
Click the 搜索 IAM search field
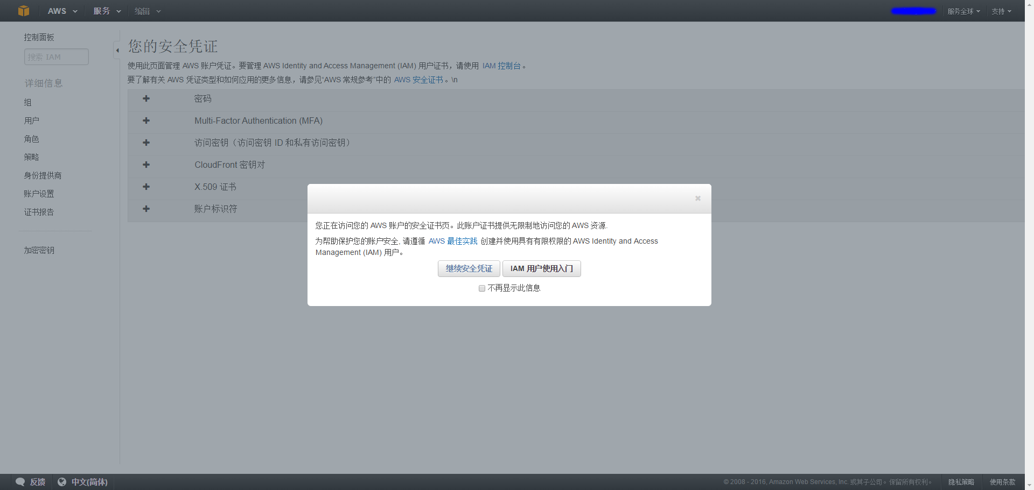tap(57, 56)
